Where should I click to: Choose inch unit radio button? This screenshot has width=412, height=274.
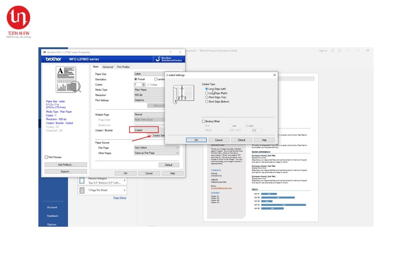247,126
